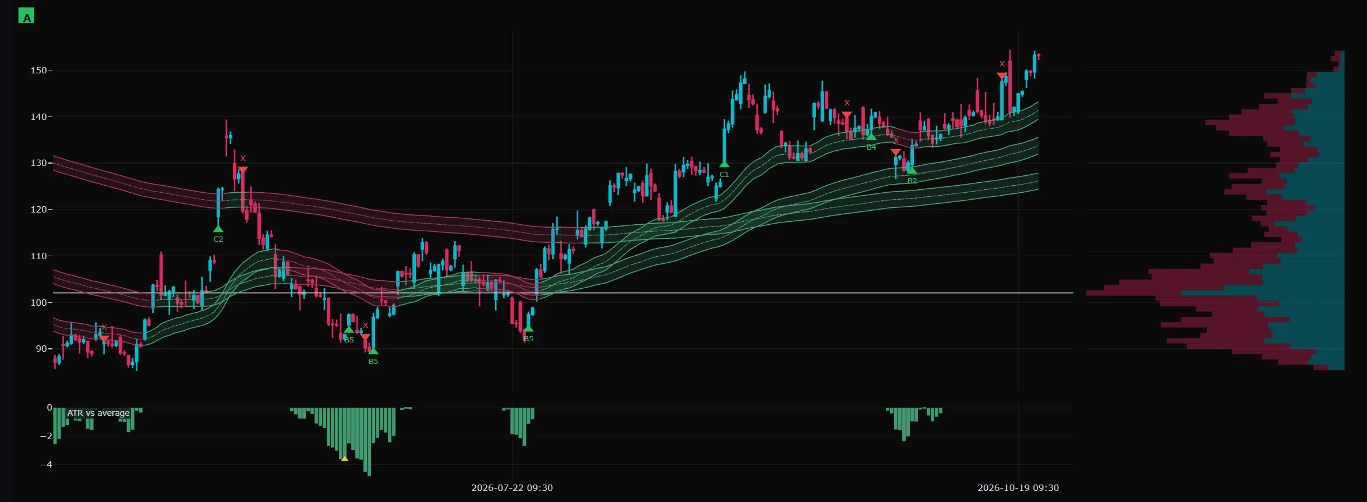Click the −4 ATR axis label
The width and height of the screenshot is (1367, 502).
[46, 465]
